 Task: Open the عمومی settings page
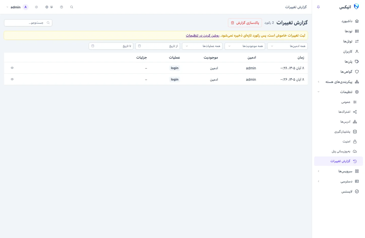point(338,102)
